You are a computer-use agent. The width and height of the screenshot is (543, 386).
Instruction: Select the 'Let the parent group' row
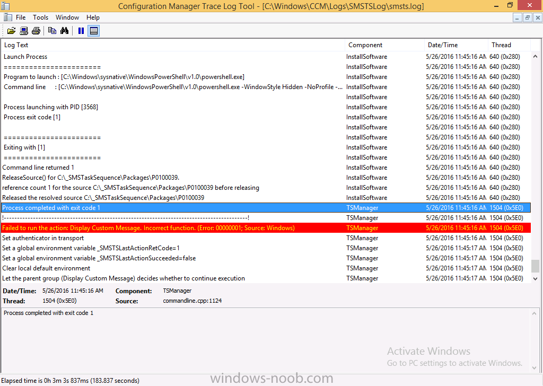pos(266,278)
